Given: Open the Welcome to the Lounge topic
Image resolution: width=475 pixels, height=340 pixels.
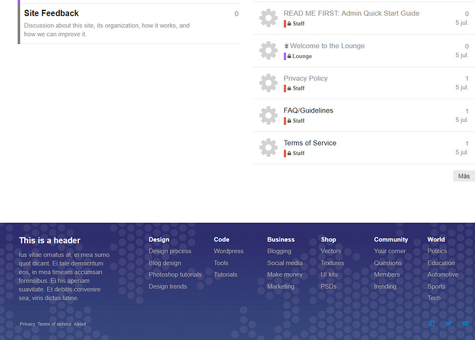Looking at the screenshot, I should [x=327, y=46].
